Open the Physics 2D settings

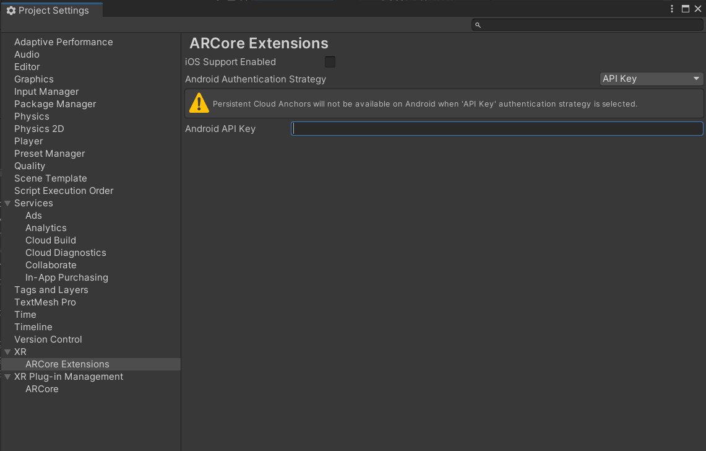point(39,129)
